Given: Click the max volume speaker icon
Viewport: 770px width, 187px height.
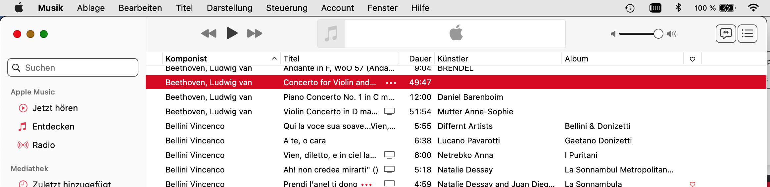Looking at the screenshot, I should pyautogui.click(x=672, y=34).
